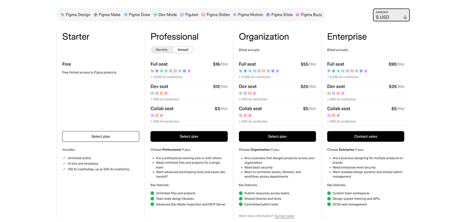
Task: Click Figma Design icon in Organization Full seat
Action: tap(241, 71)
